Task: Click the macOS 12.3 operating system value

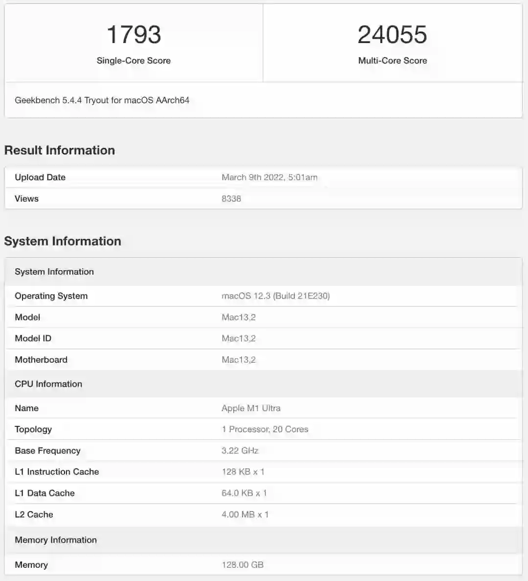Action: (x=276, y=296)
